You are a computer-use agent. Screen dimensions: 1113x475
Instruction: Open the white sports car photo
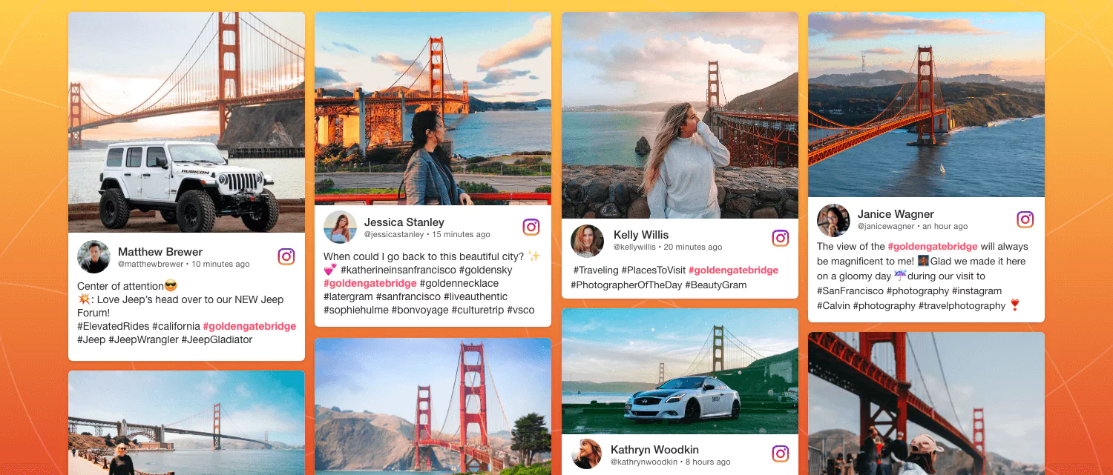coord(680,371)
